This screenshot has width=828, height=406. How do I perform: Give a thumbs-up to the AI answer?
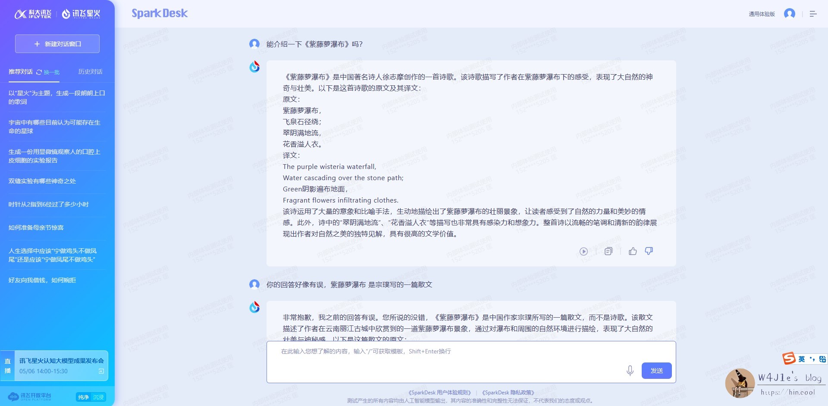click(x=633, y=251)
